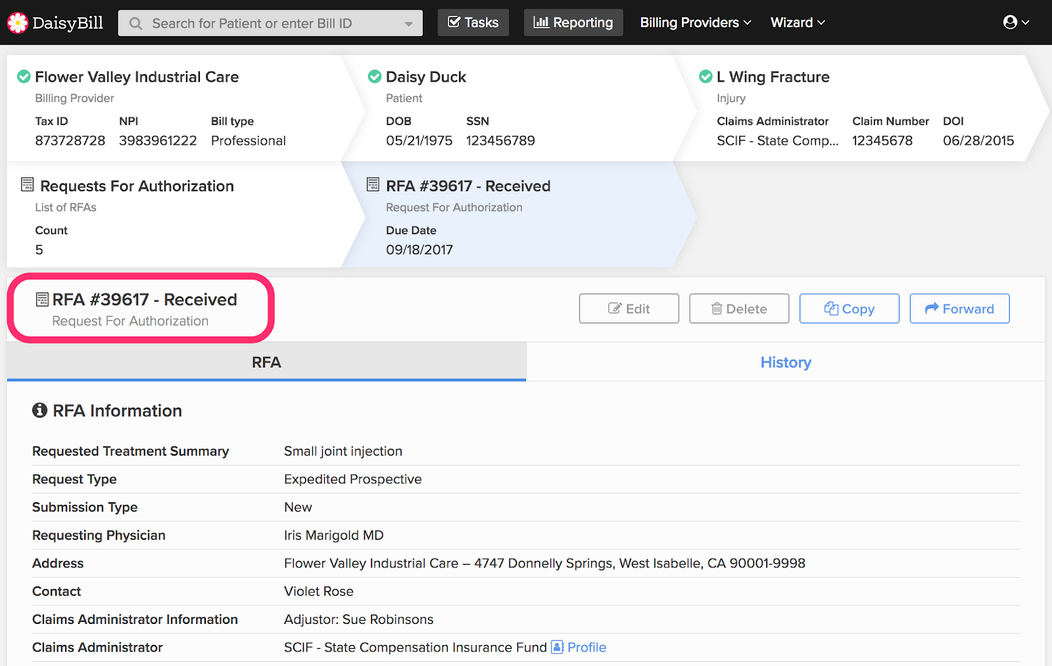
Task: Select the truncated SCIF - State Comp... text
Action: 778,141
